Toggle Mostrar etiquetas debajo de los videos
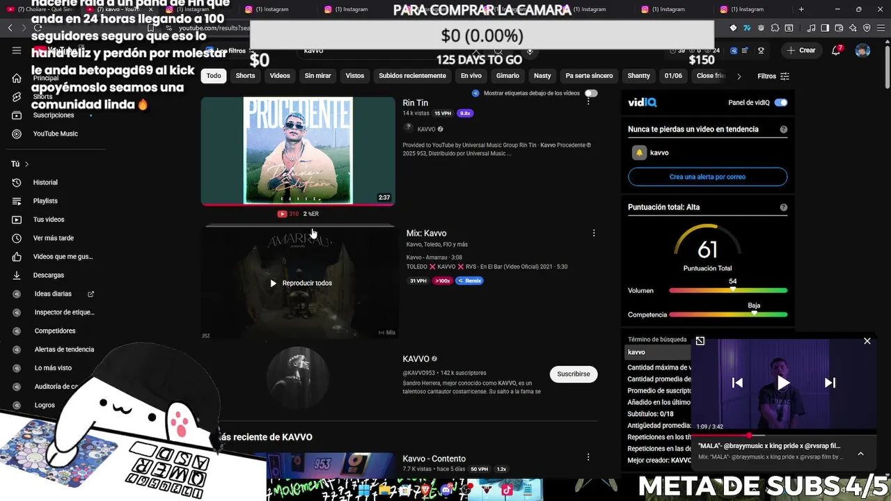This screenshot has width=891, height=501. [591, 93]
